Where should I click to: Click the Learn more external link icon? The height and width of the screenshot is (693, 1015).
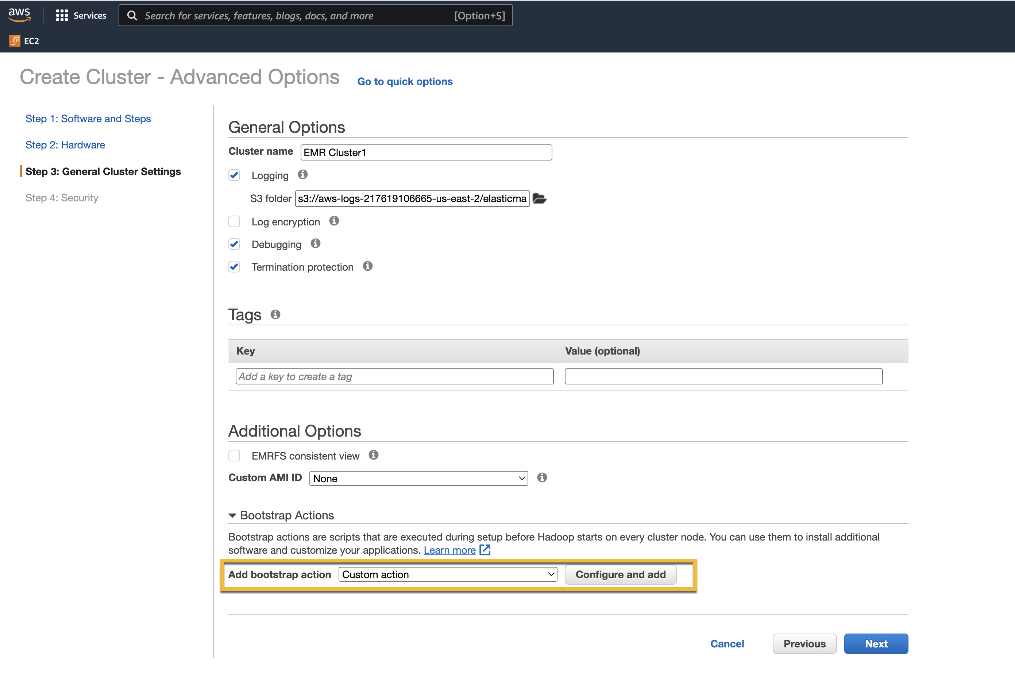485,550
